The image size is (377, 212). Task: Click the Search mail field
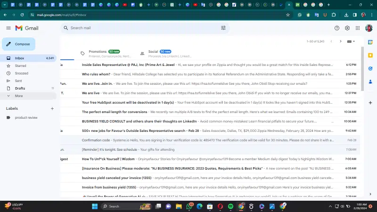click(x=141, y=28)
